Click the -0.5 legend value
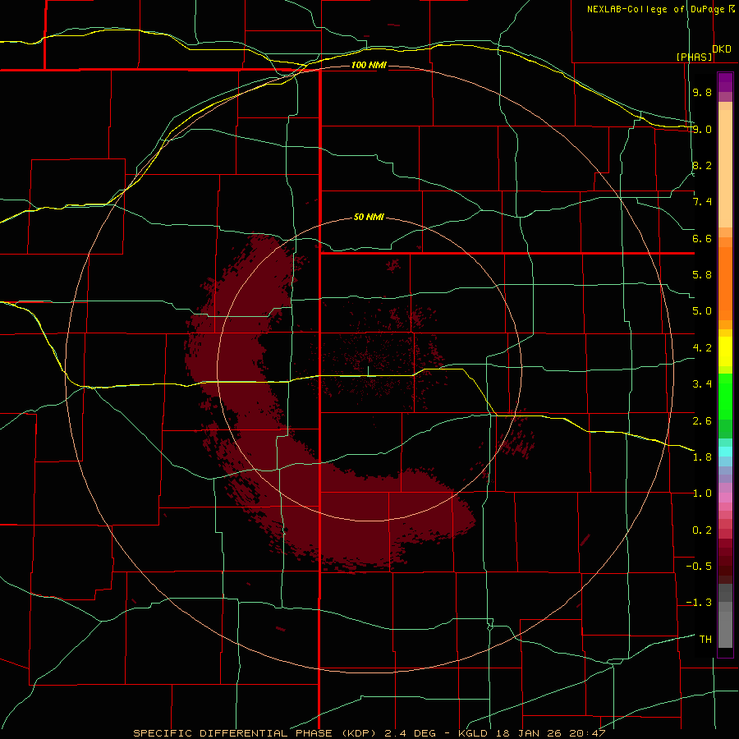The width and height of the screenshot is (739, 739). [699, 567]
